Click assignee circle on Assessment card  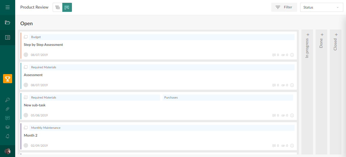[26, 85]
